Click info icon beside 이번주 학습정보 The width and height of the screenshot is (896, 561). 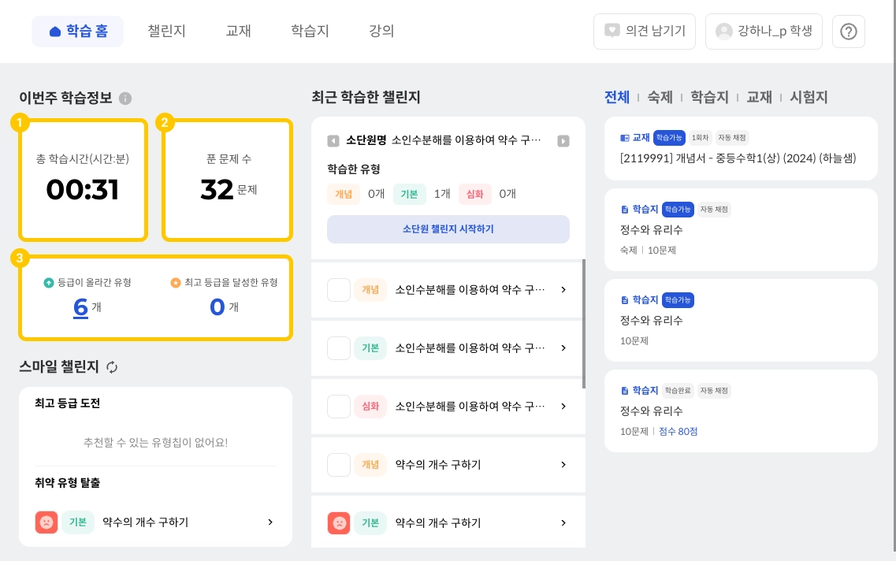[x=125, y=98]
